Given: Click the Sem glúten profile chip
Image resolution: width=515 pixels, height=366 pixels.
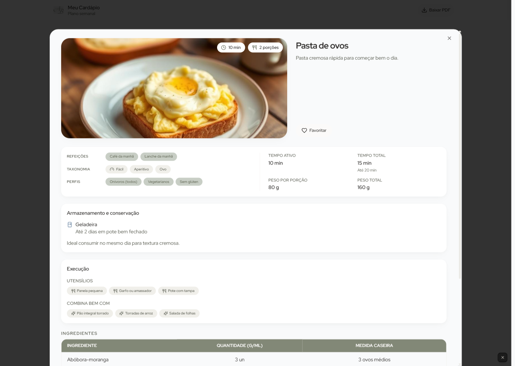Looking at the screenshot, I should point(189,182).
